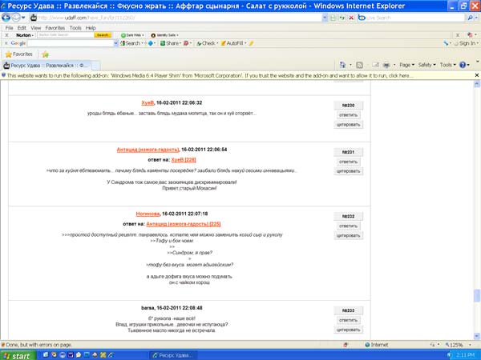This screenshot has width=481, height=360.
Task: Open the command bar Tools dropdown
Action: click(447, 65)
